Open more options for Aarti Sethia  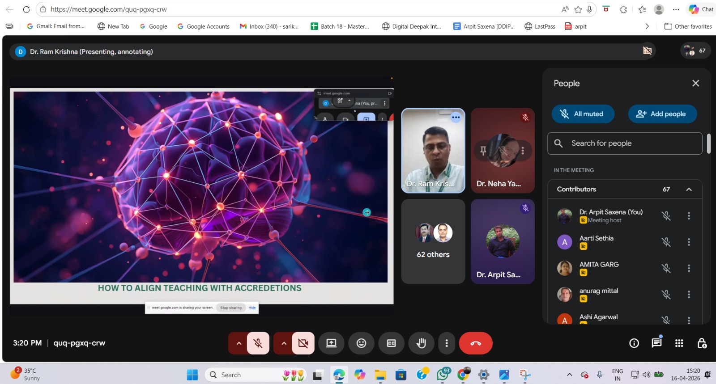(x=689, y=242)
